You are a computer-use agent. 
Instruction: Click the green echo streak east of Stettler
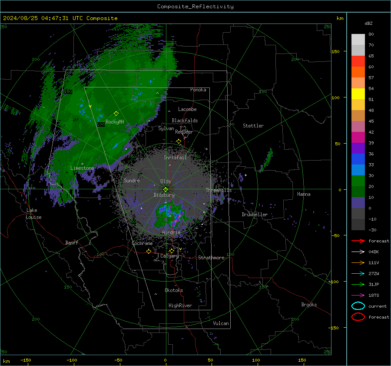point(267,160)
